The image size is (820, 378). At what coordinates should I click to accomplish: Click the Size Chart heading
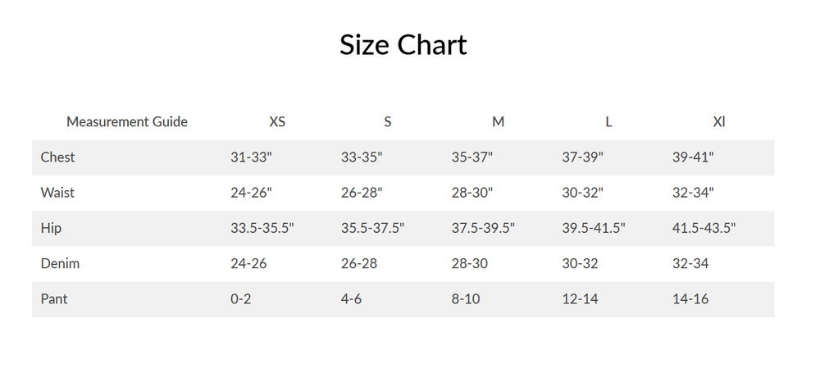tap(403, 44)
